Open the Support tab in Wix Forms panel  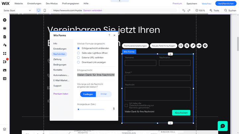coord(57,86)
